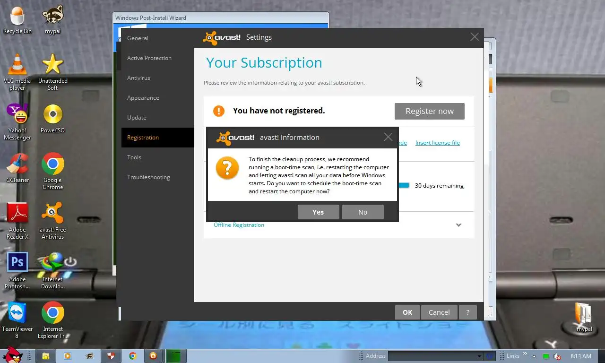The image size is (605, 363).
Task: Click the orange warning icon beside not registered
Action: (219, 111)
